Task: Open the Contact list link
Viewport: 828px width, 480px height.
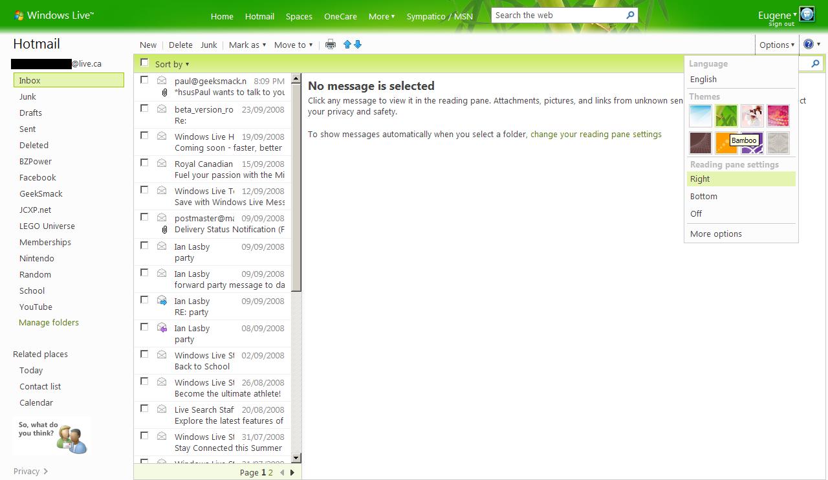Action: [x=40, y=386]
